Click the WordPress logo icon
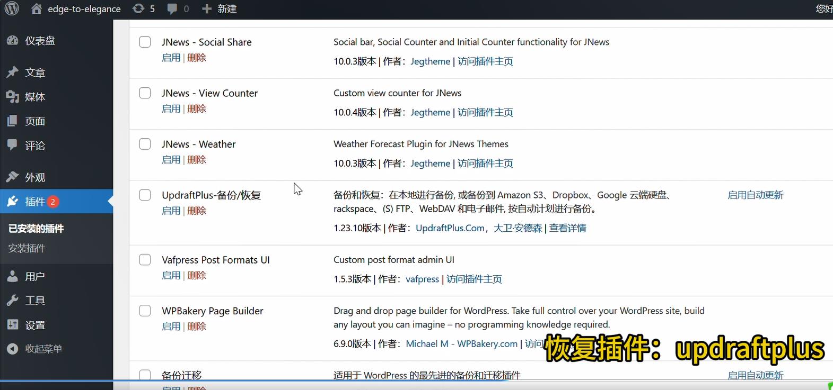The width and height of the screenshot is (833, 390). (x=12, y=8)
